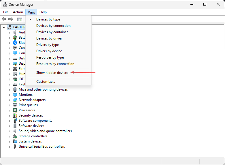Choose Customize... from the View menu

point(58,82)
